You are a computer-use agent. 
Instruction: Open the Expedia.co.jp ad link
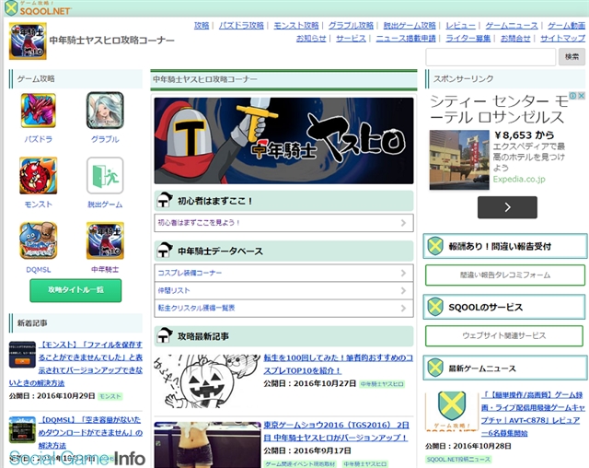(519, 180)
